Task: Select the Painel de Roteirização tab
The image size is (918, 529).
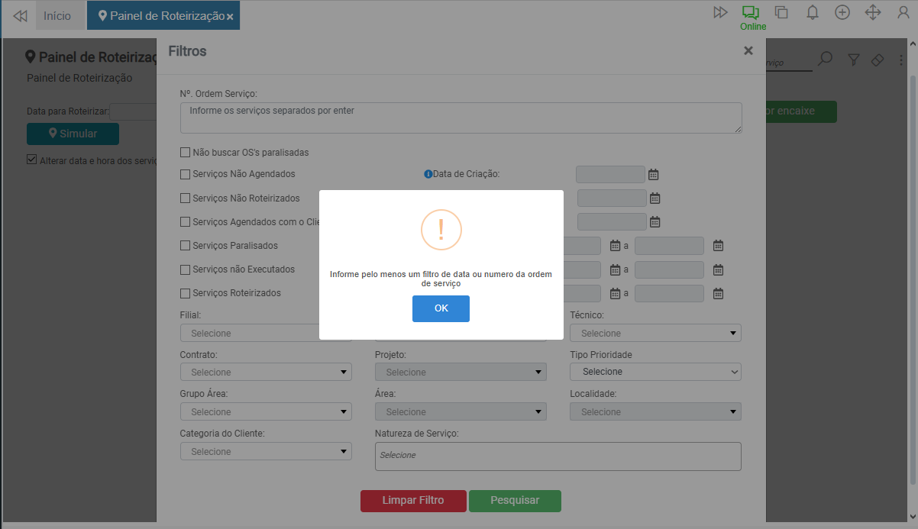Action: pos(162,16)
